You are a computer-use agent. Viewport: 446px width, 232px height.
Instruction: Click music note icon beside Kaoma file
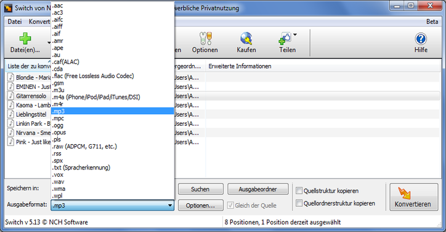pyautogui.click(x=11, y=105)
